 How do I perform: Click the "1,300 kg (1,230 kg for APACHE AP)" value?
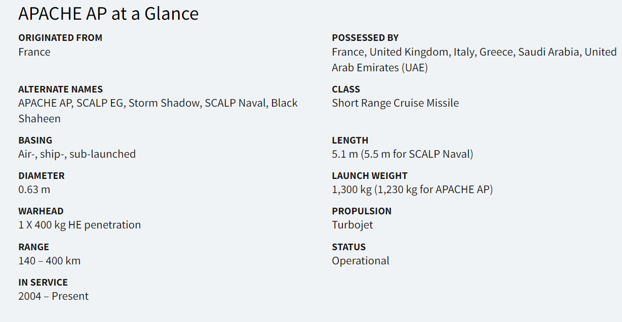click(412, 190)
